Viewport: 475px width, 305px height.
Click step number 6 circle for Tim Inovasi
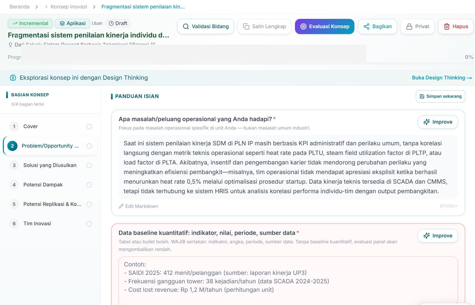pyautogui.click(x=14, y=224)
